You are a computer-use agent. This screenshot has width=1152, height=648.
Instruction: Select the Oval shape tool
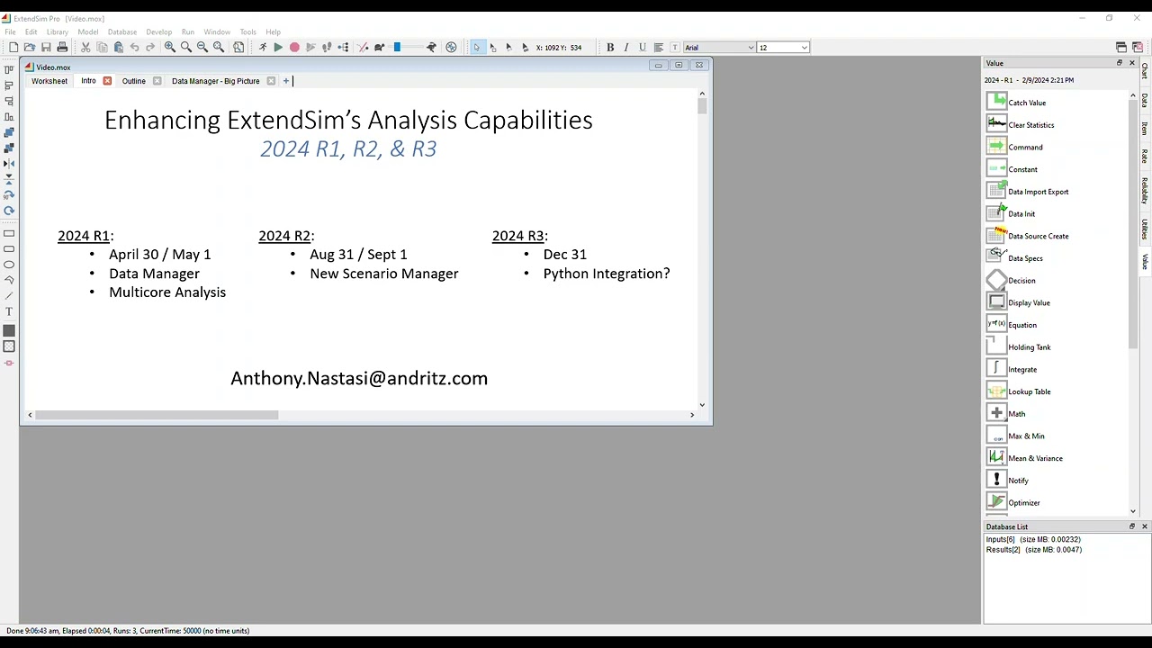pyautogui.click(x=9, y=265)
